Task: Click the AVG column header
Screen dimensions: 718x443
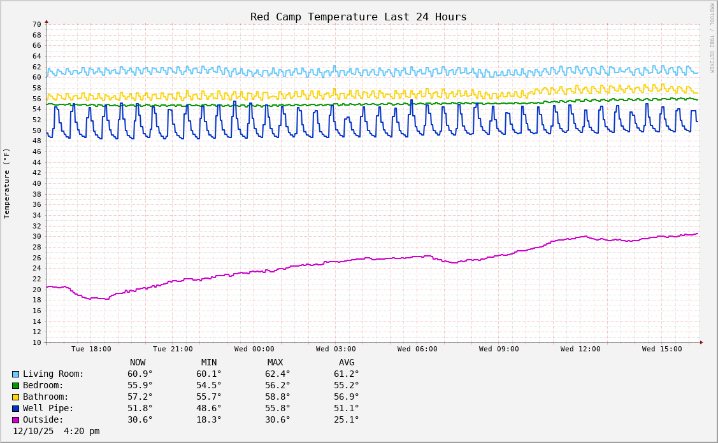Action: pos(347,363)
